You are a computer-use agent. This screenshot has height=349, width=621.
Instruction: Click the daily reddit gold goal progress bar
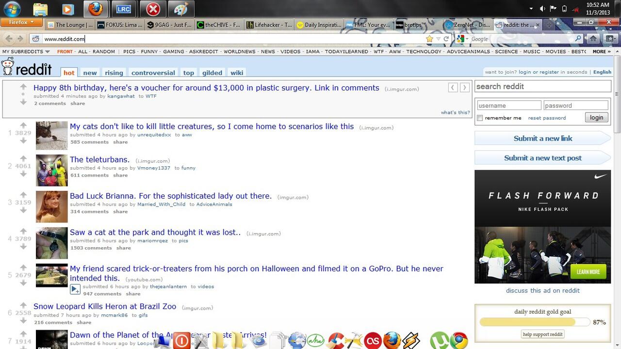[x=535, y=322]
